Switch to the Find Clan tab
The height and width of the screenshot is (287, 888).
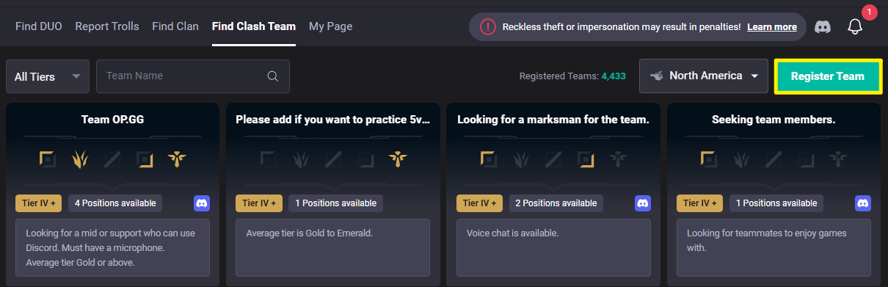point(175,26)
